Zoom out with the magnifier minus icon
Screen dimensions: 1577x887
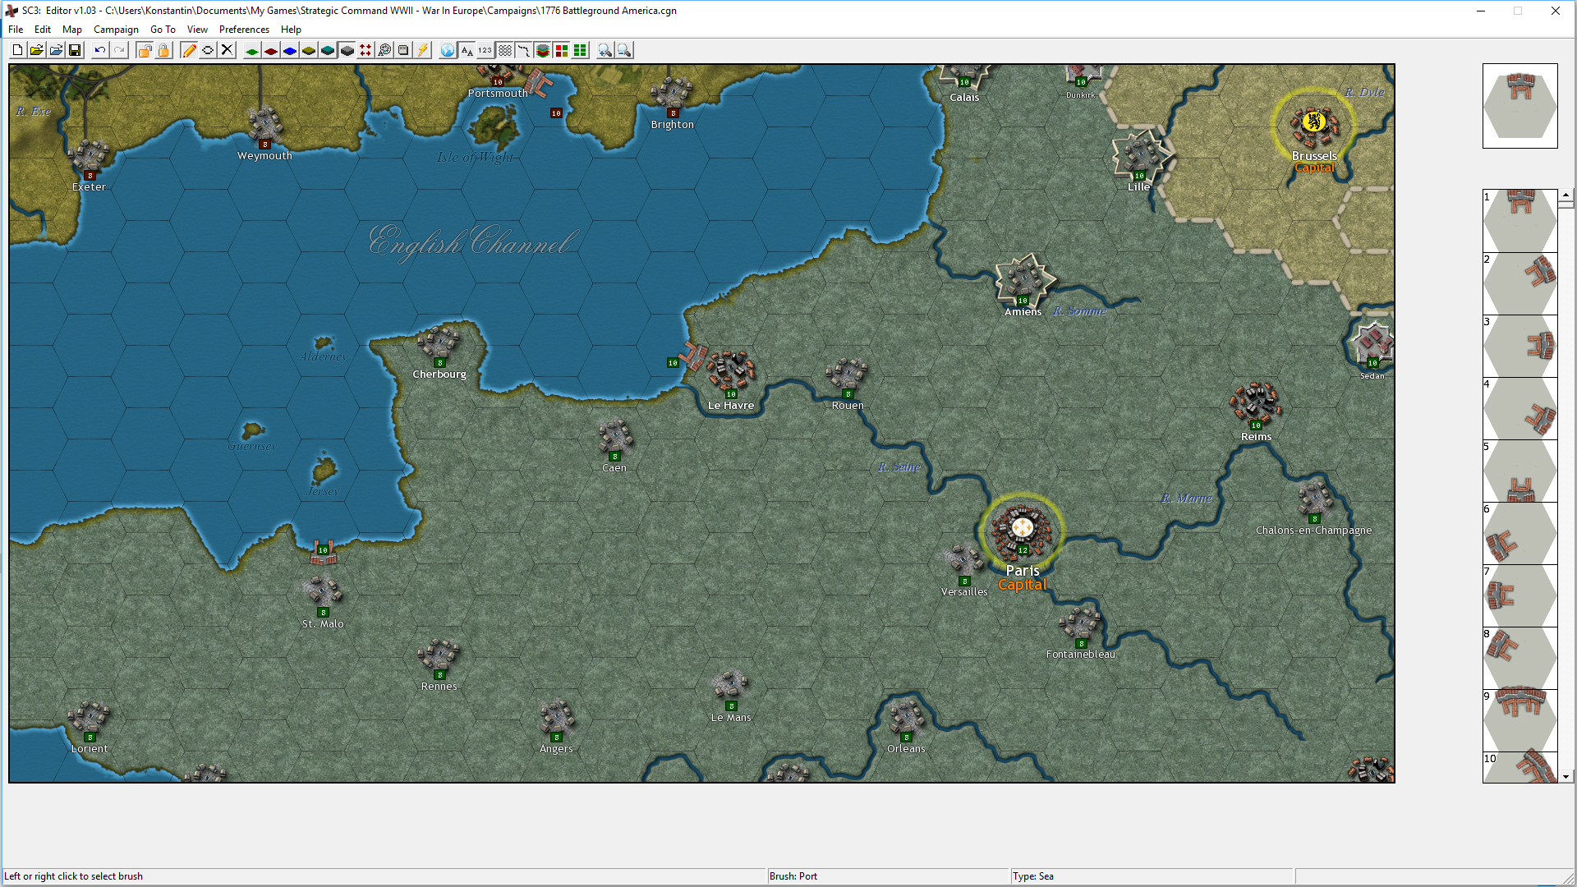pos(624,51)
